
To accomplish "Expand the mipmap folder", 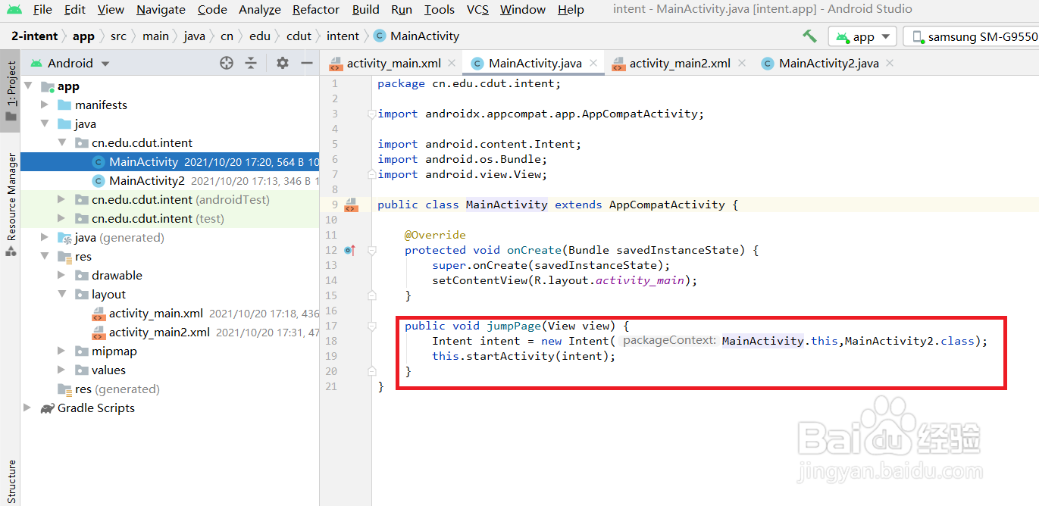I will 62,351.
